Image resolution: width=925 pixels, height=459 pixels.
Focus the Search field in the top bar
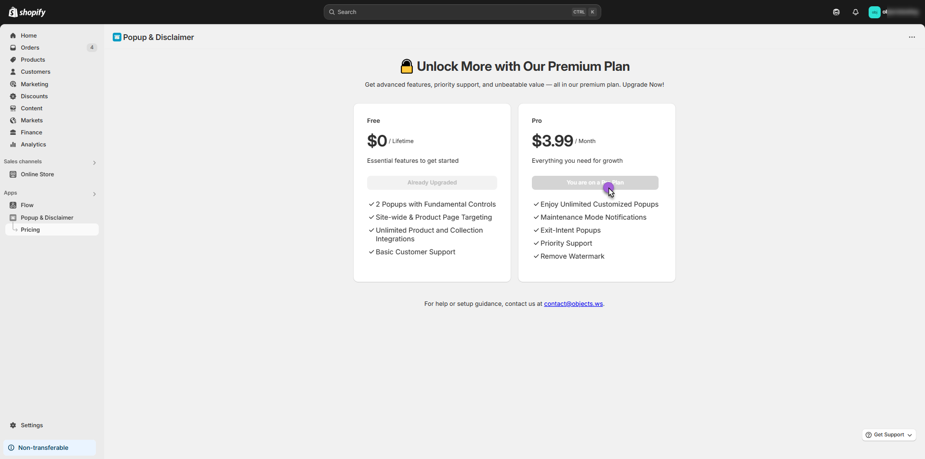pyautogui.click(x=462, y=12)
